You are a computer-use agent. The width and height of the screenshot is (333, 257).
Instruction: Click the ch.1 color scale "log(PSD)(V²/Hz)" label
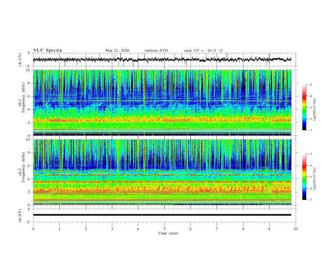coord(314,110)
